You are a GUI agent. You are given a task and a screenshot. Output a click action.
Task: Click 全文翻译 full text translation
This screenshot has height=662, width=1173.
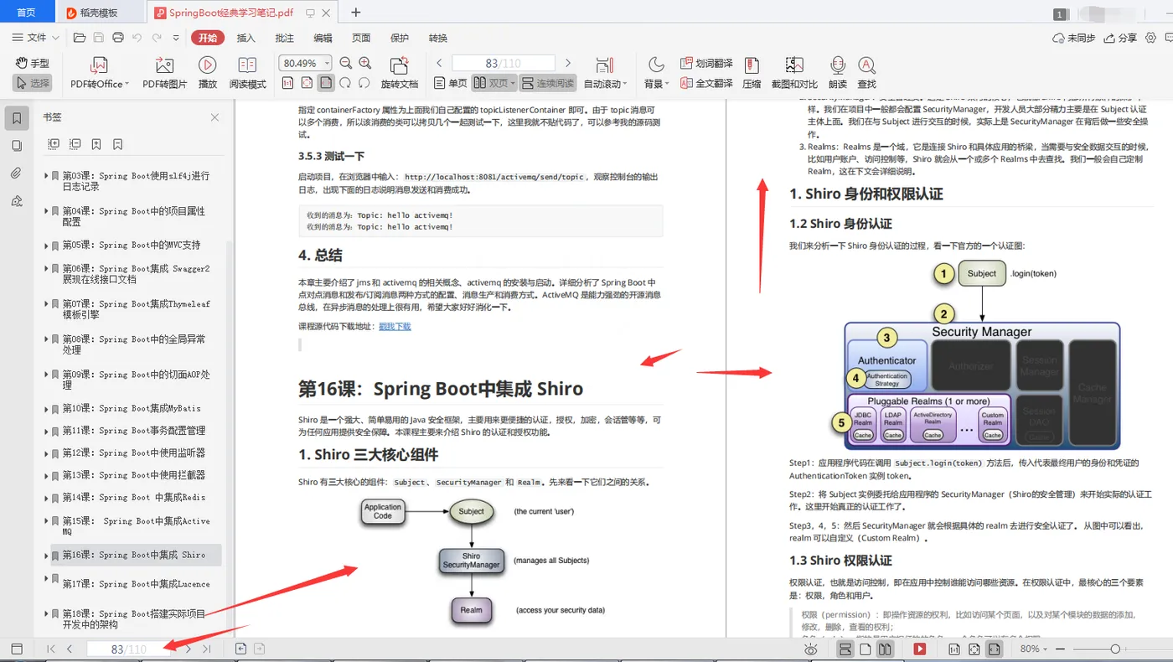[x=706, y=83]
